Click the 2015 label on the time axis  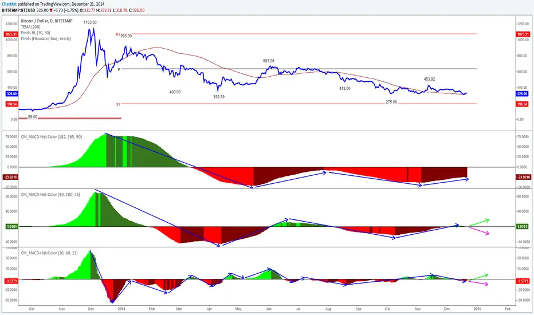(477, 309)
